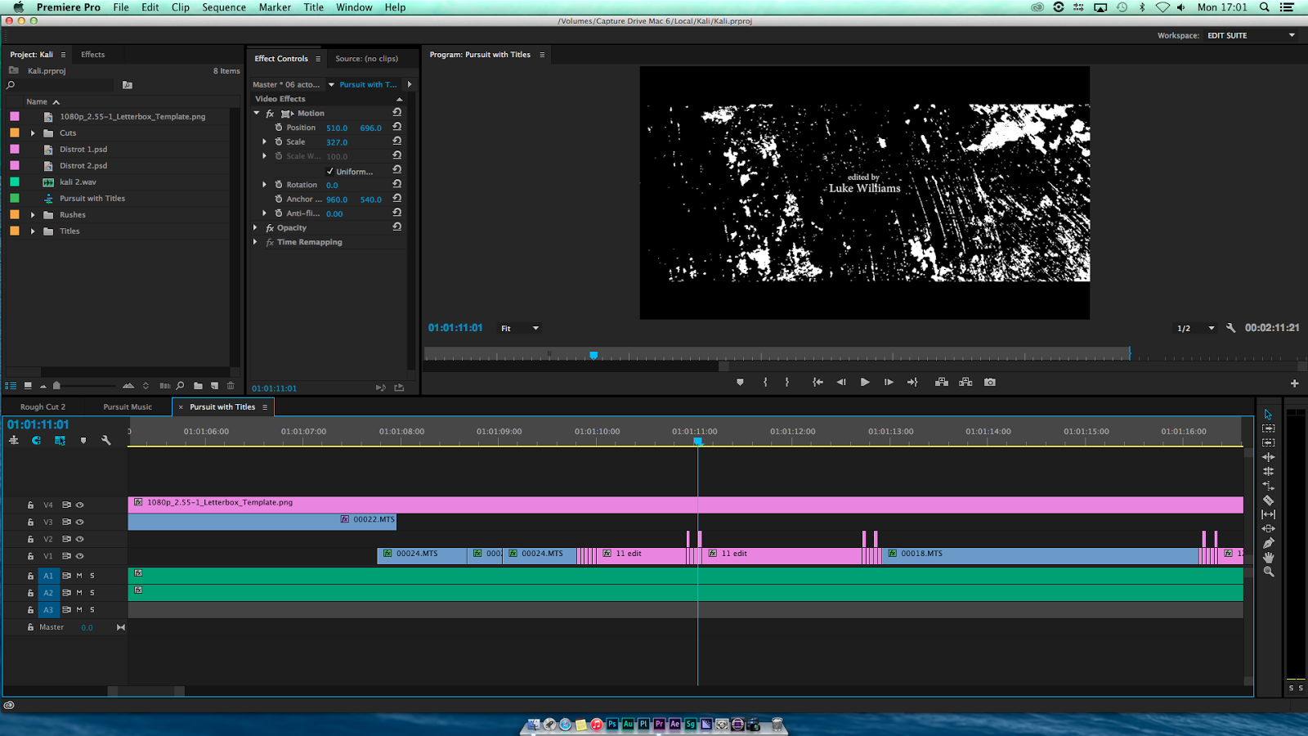Image resolution: width=1308 pixels, height=736 pixels.
Task: Collapse the Motion effect in Effect Controls
Action: click(256, 113)
